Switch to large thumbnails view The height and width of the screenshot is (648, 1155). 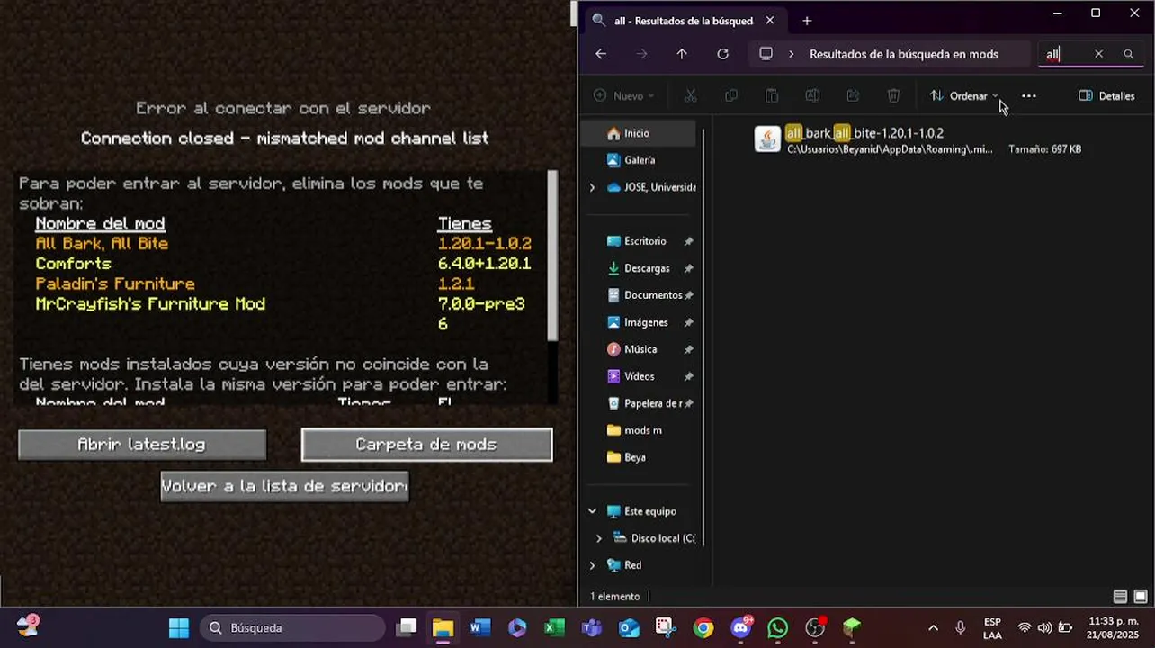[x=1140, y=597]
